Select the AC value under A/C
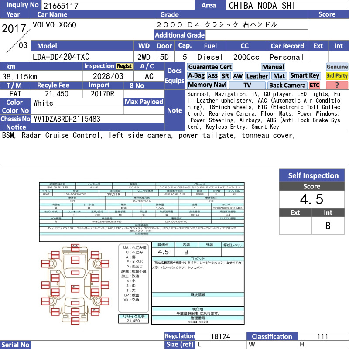 click(x=149, y=76)
